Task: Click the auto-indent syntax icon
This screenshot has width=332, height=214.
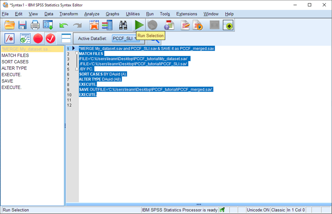Action: coord(25,39)
